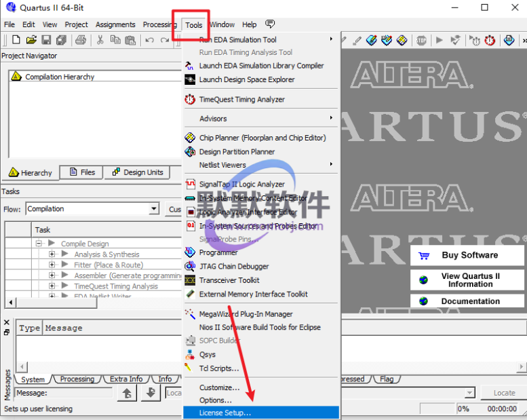The height and width of the screenshot is (420, 527).
Task: Switch to the Flag messages tab
Action: click(387, 379)
